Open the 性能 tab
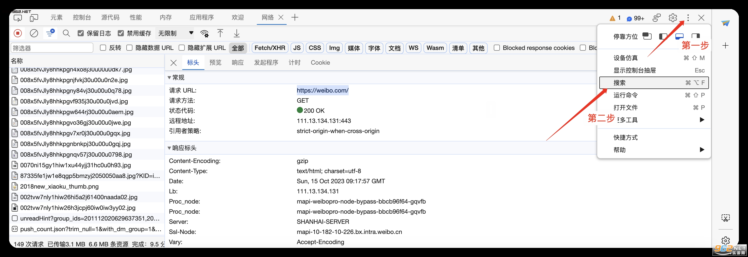748x257 pixels. click(x=136, y=17)
